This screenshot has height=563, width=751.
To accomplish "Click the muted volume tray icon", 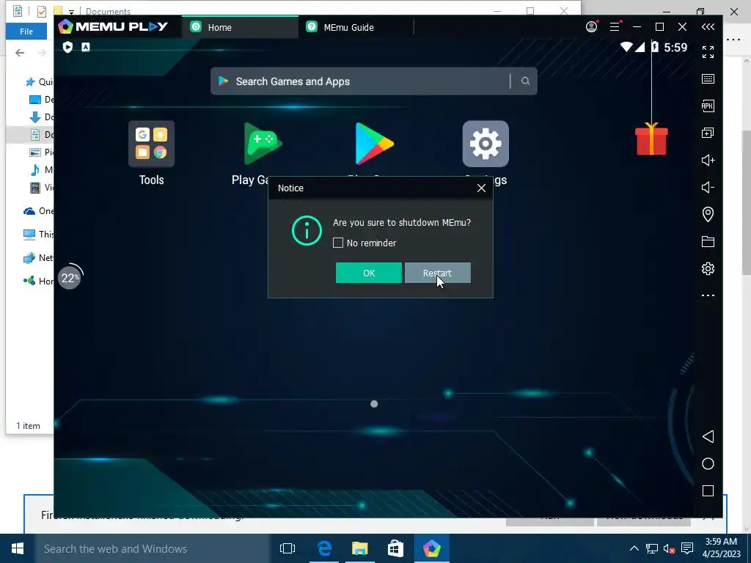I will click(670, 548).
